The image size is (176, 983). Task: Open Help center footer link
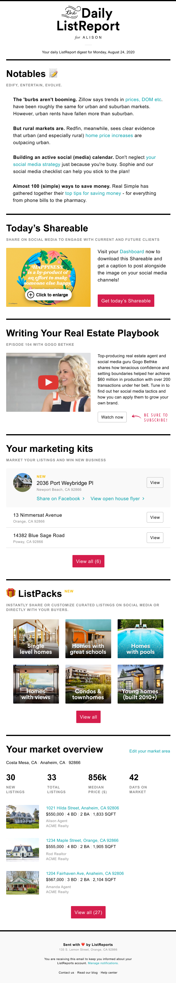point(109,972)
